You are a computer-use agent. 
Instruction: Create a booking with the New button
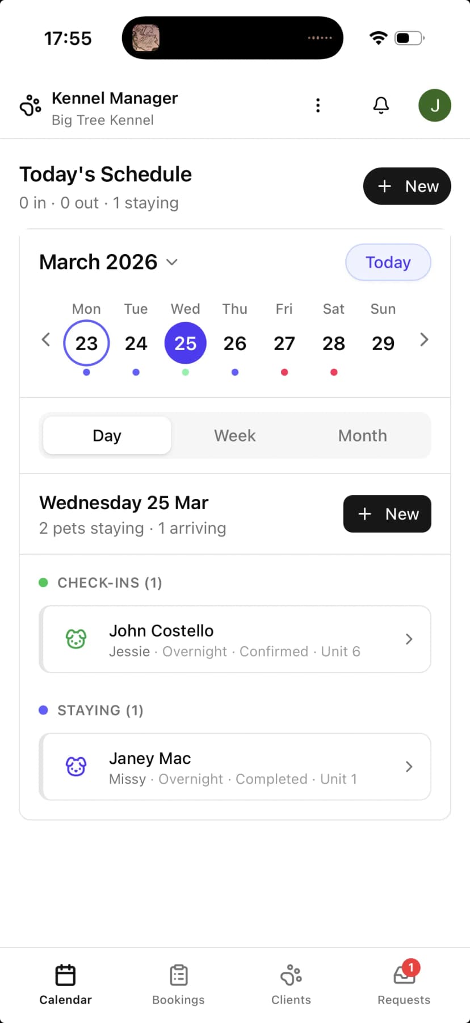[x=407, y=186]
